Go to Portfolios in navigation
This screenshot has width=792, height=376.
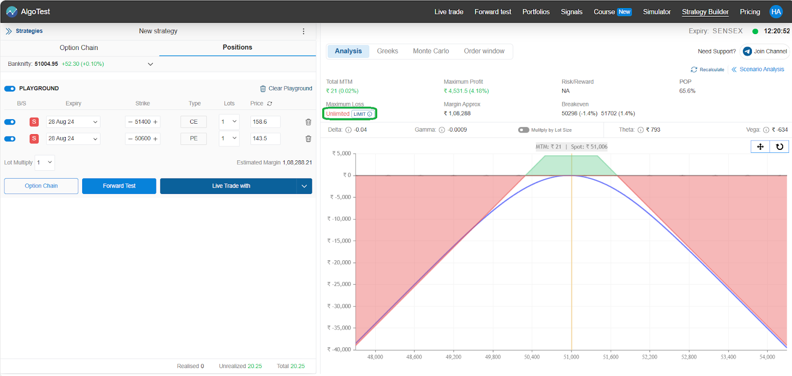[536, 12]
